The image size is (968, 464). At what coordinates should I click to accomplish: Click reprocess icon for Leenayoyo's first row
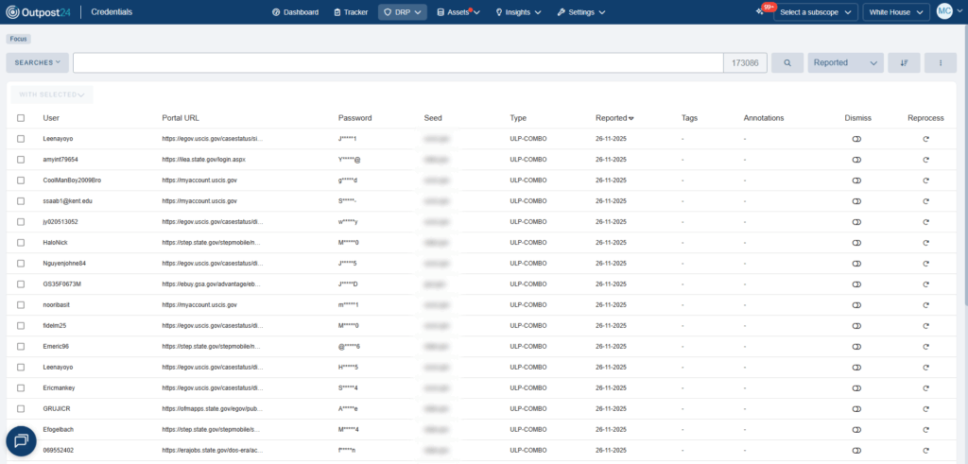click(x=925, y=139)
